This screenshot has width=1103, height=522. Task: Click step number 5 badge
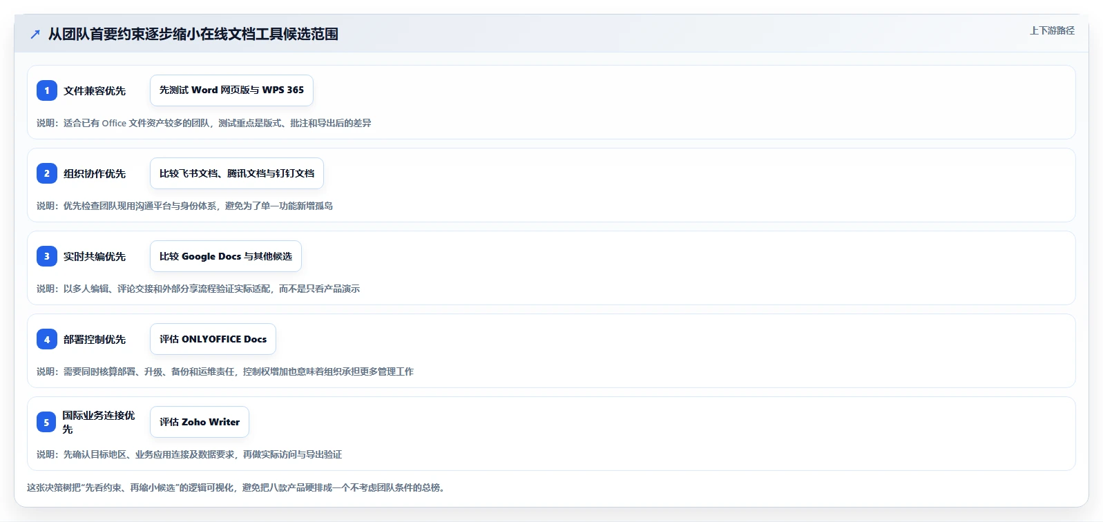pos(46,422)
